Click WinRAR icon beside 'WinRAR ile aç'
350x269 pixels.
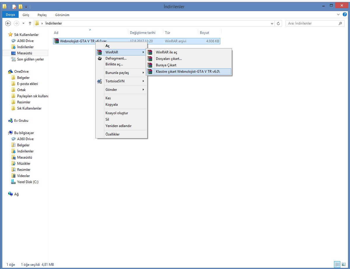tap(150, 52)
